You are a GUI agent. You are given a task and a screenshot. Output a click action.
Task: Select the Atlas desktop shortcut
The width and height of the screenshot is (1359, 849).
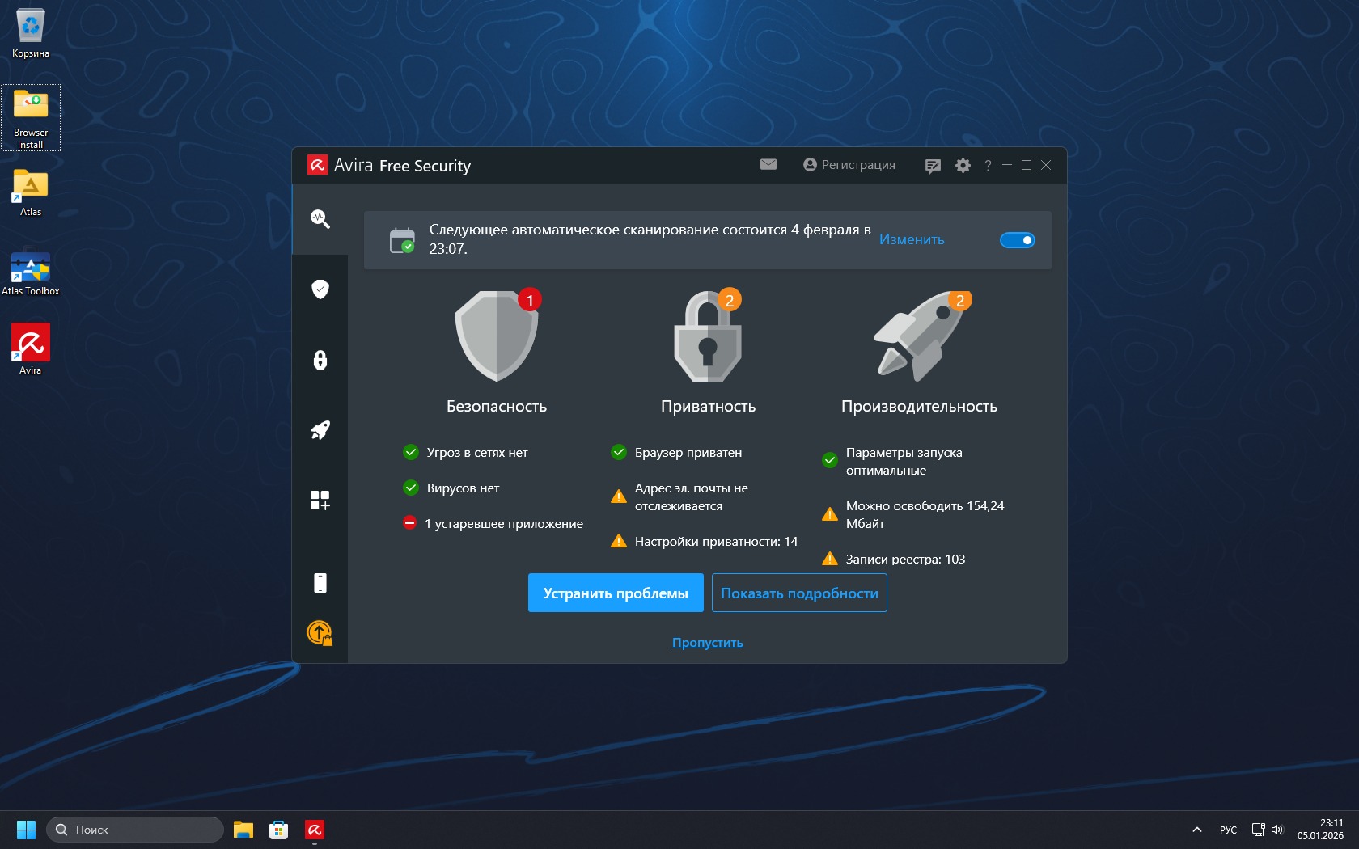31,192
